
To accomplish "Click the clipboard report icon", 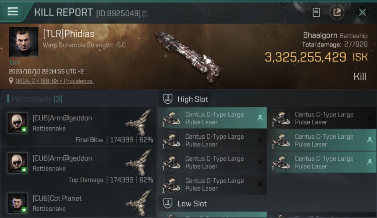I will pyautogui.click(x=316, y=12).
